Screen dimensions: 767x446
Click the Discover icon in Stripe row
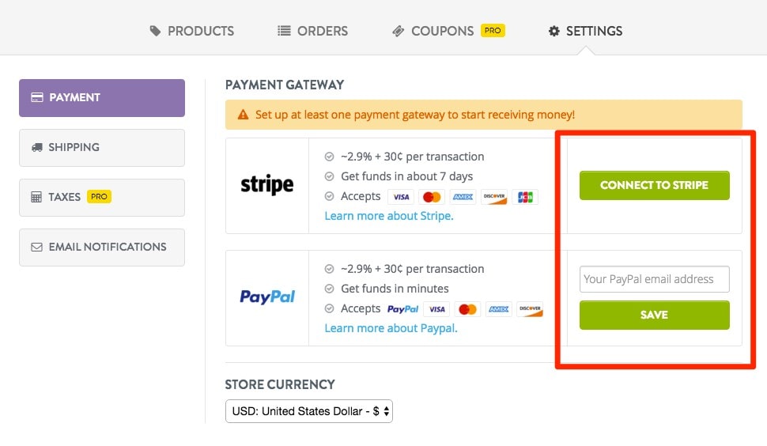pyautogui.click(x=494, y=197)
